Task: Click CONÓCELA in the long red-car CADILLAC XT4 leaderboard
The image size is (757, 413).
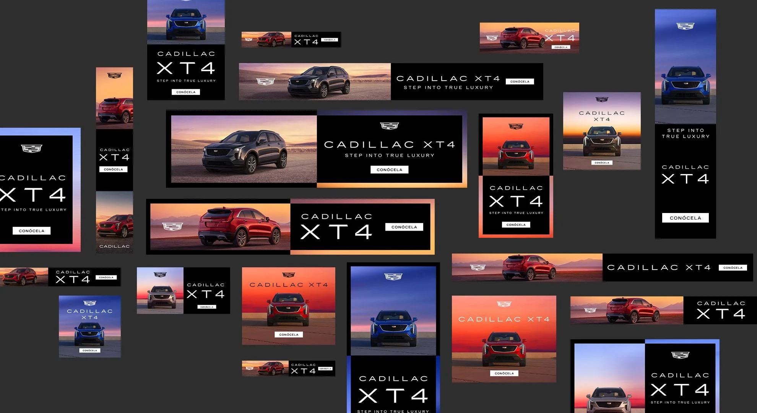Action: (733, 268)
